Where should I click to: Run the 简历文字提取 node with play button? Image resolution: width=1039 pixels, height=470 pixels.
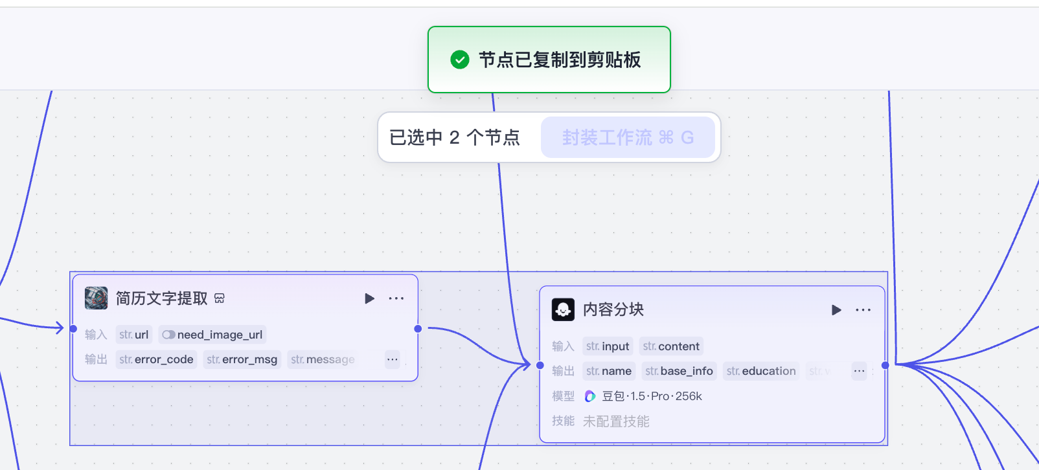369,298
